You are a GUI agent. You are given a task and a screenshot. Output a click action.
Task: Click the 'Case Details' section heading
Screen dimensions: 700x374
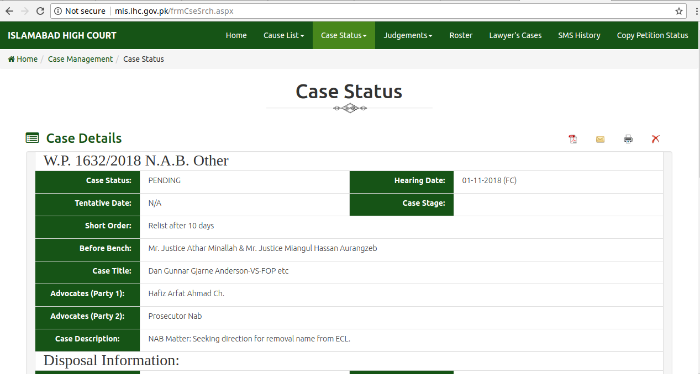coord(84,138)
